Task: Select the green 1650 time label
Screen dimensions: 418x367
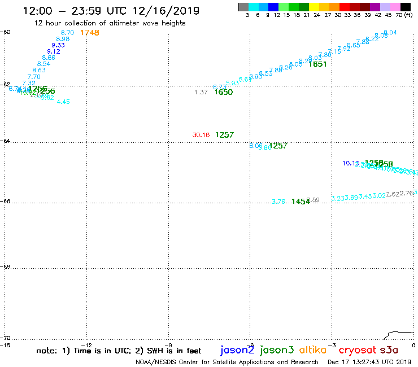Action: pos(223,92)
